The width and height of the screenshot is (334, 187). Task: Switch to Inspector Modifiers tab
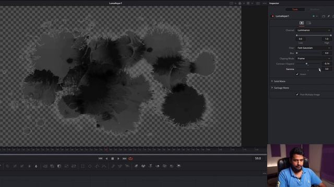click(315, 9)
